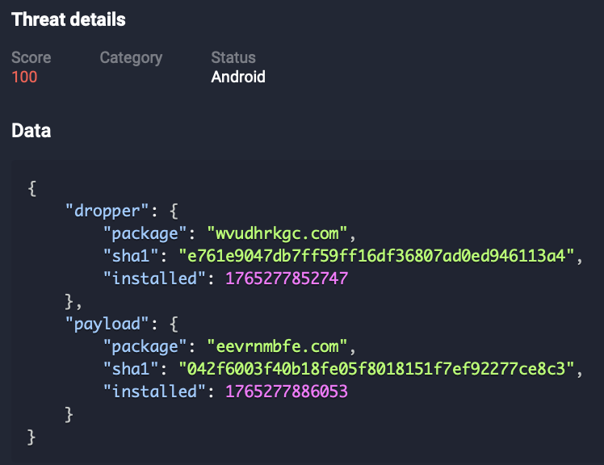
Task: Click the "package" key under dropper
Action: 145,233
